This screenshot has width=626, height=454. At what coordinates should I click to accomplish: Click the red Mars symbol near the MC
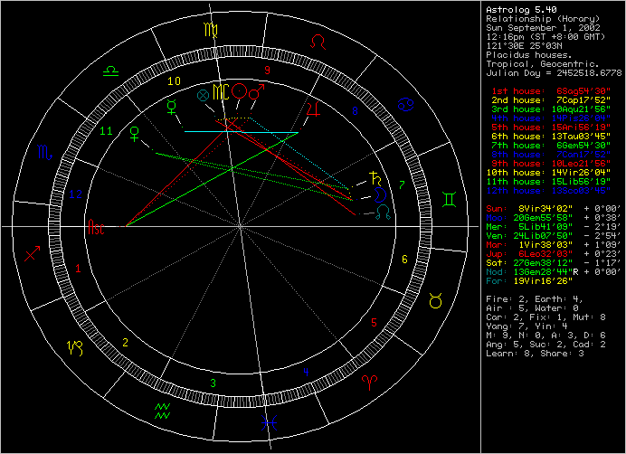click(257, 90)
